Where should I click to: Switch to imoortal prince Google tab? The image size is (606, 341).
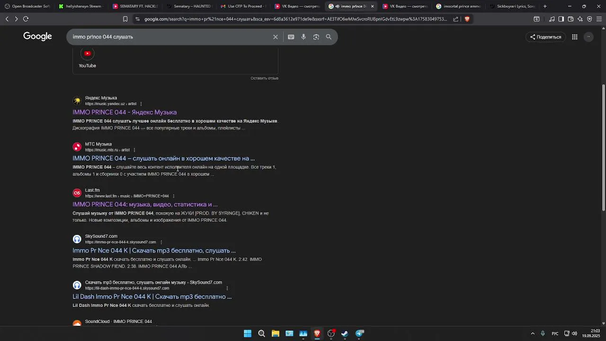(x=459, y=6)
